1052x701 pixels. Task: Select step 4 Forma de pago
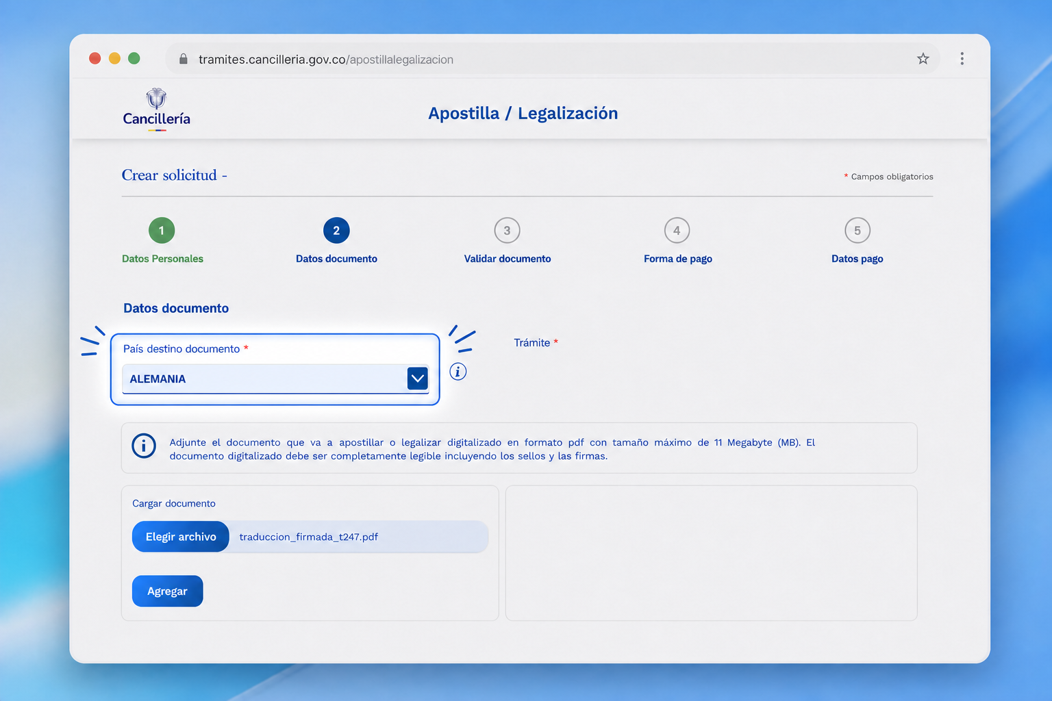(x=677, y=240)
